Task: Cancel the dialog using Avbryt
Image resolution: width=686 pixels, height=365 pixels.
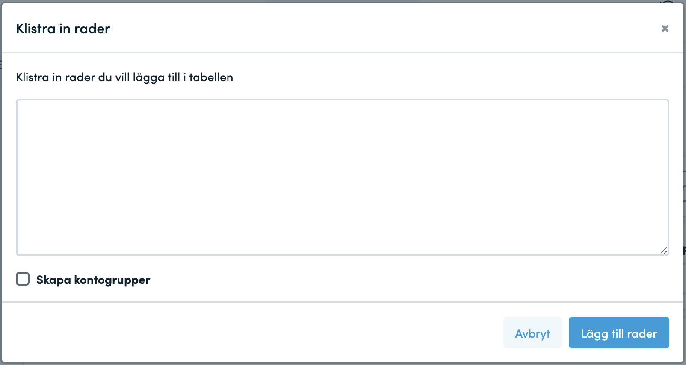Action: click(532, 333)
